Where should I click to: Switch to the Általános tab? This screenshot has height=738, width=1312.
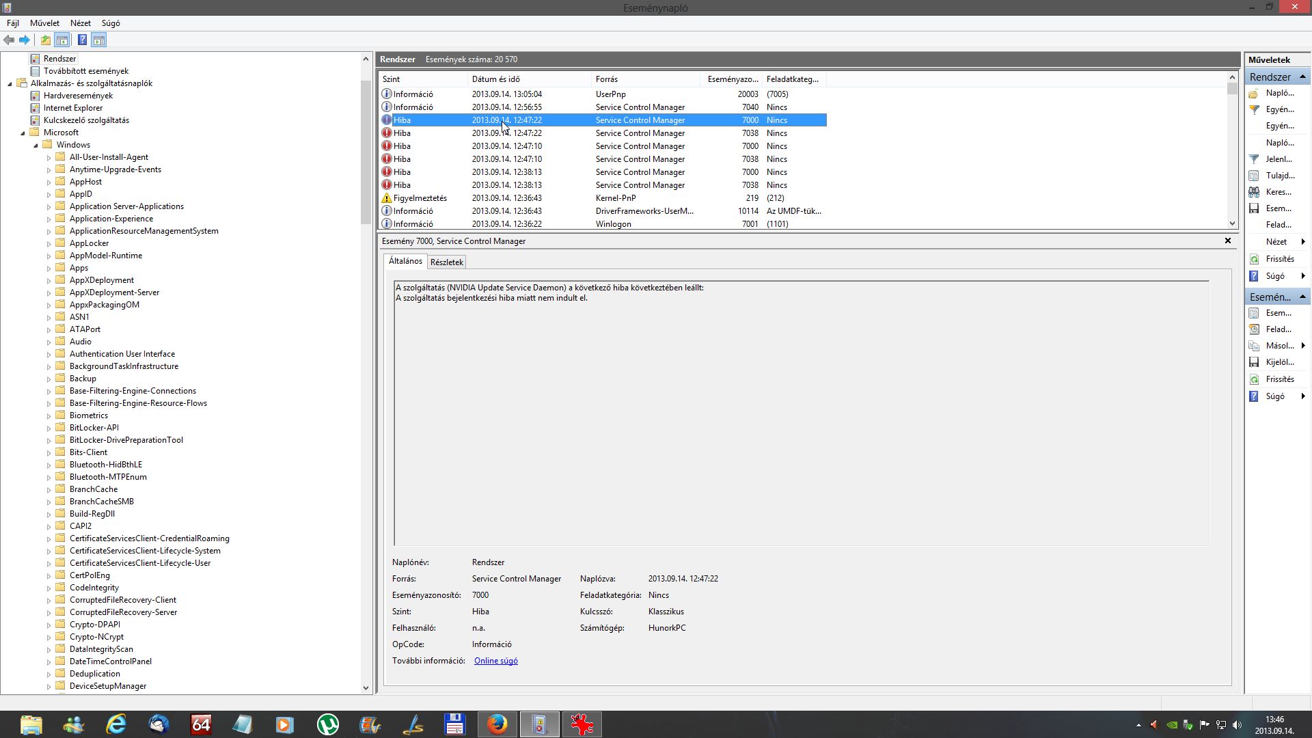pyautogui.click(x=405, y=261)
